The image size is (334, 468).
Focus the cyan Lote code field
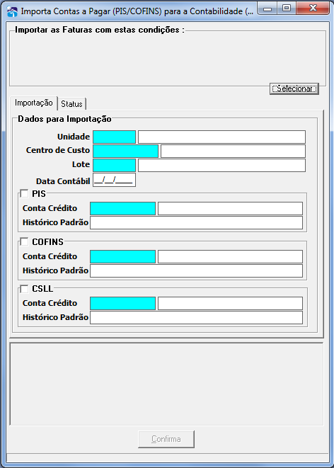(x=114, y=166)
